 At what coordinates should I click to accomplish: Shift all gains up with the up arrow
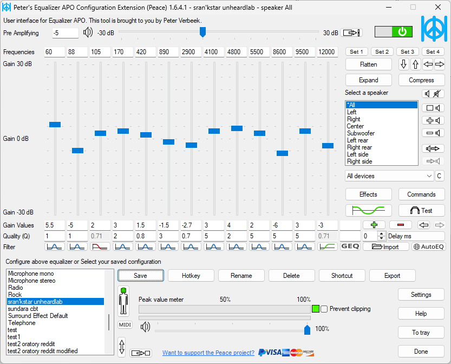click(415, 64)
